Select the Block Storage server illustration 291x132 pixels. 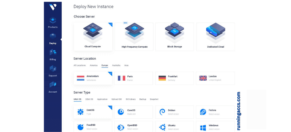click(174, 33)
